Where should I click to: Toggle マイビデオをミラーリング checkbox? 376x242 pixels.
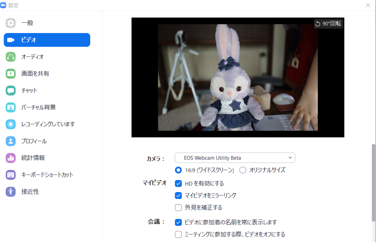(x=178, y=195)
